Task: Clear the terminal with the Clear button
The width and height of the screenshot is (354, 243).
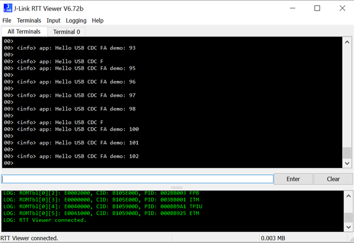Action: pos(333,179)
